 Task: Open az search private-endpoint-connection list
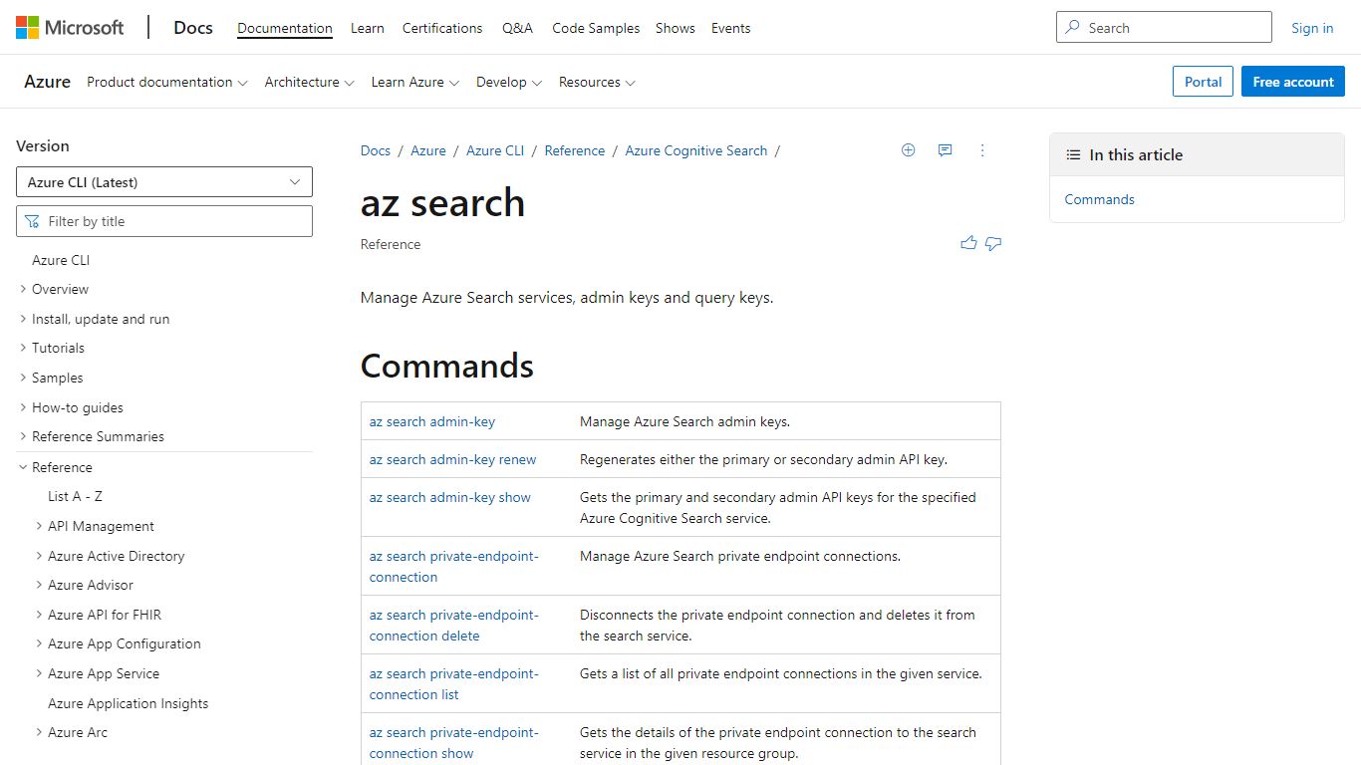tap(454, 683)
